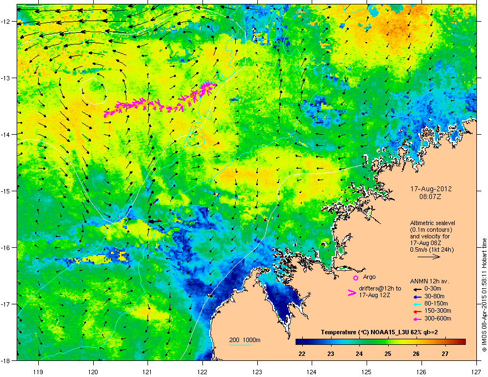This screenshot has height=377, width=488.
Task: Click the 26 value on the colorbar
Action: [x=416, y=354]
